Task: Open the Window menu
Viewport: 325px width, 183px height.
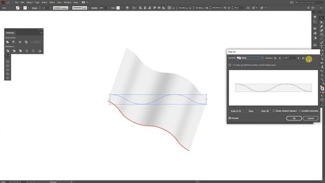Action: pos(68,2)
